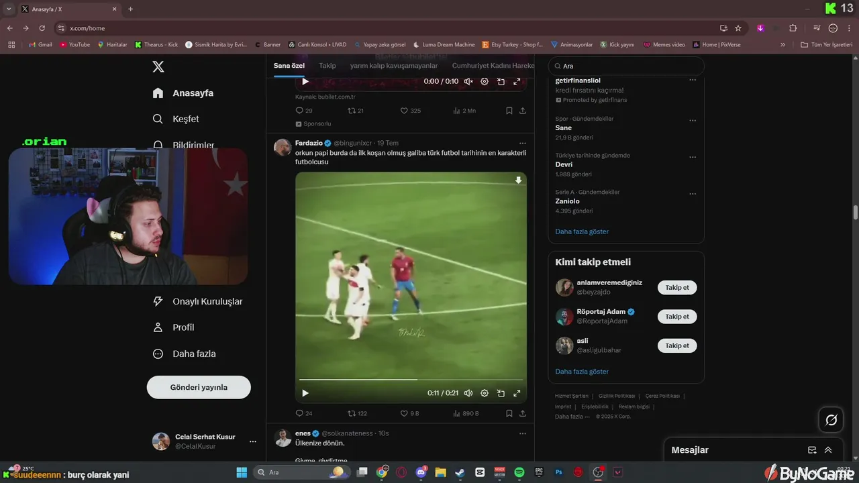View analytics of Fardazio's post 890 B
Screen dimensions: 859x483
pos(466,413)
